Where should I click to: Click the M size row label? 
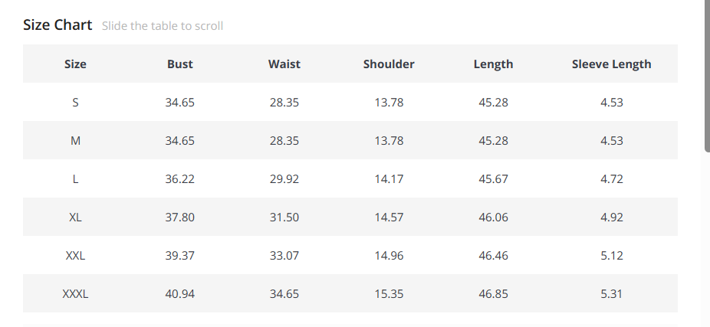click(75, 140)
